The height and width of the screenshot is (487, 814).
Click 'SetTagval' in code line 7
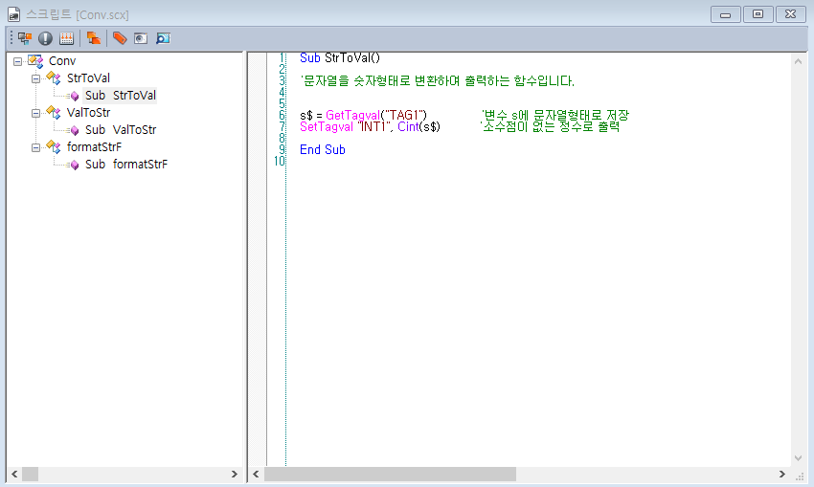(x=327, y=126)
